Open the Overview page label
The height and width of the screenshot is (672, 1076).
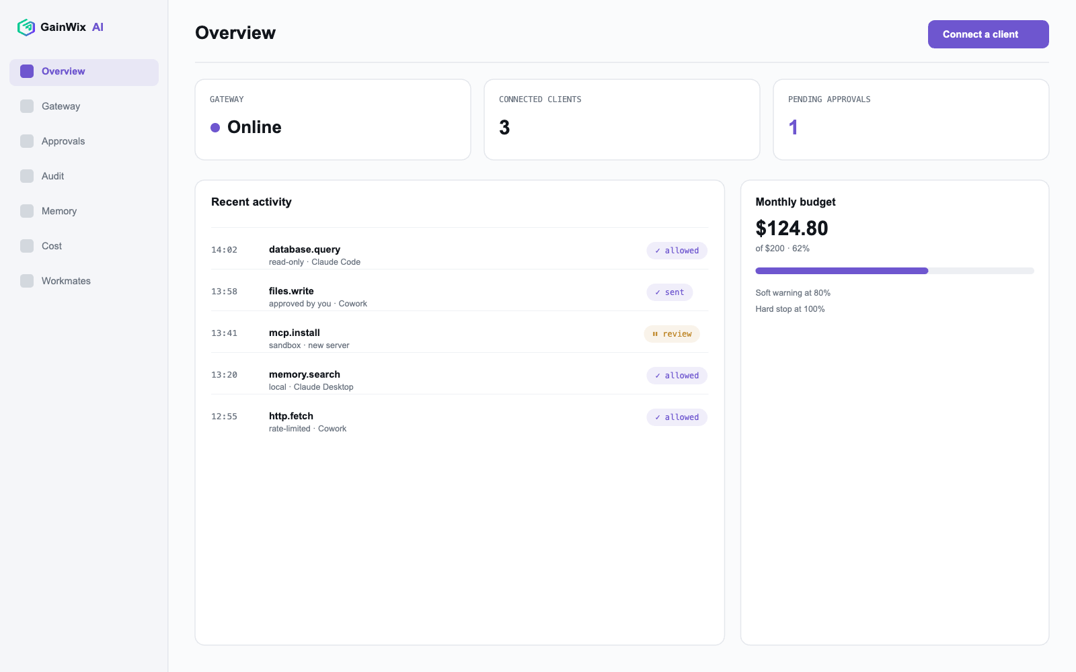63,71
